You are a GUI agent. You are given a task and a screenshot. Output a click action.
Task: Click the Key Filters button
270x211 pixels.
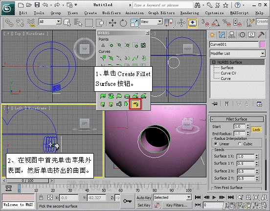177,205
